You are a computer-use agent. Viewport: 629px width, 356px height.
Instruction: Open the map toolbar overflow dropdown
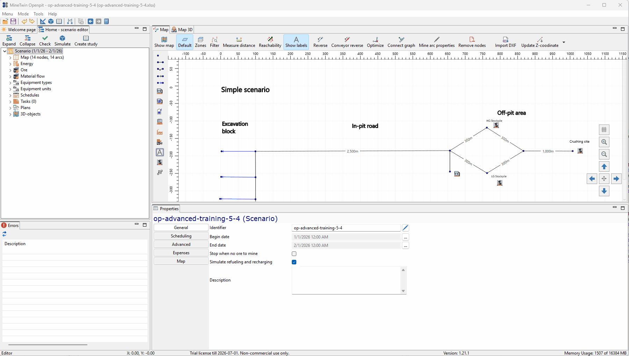pyautogui.click(x=564, y=42)
